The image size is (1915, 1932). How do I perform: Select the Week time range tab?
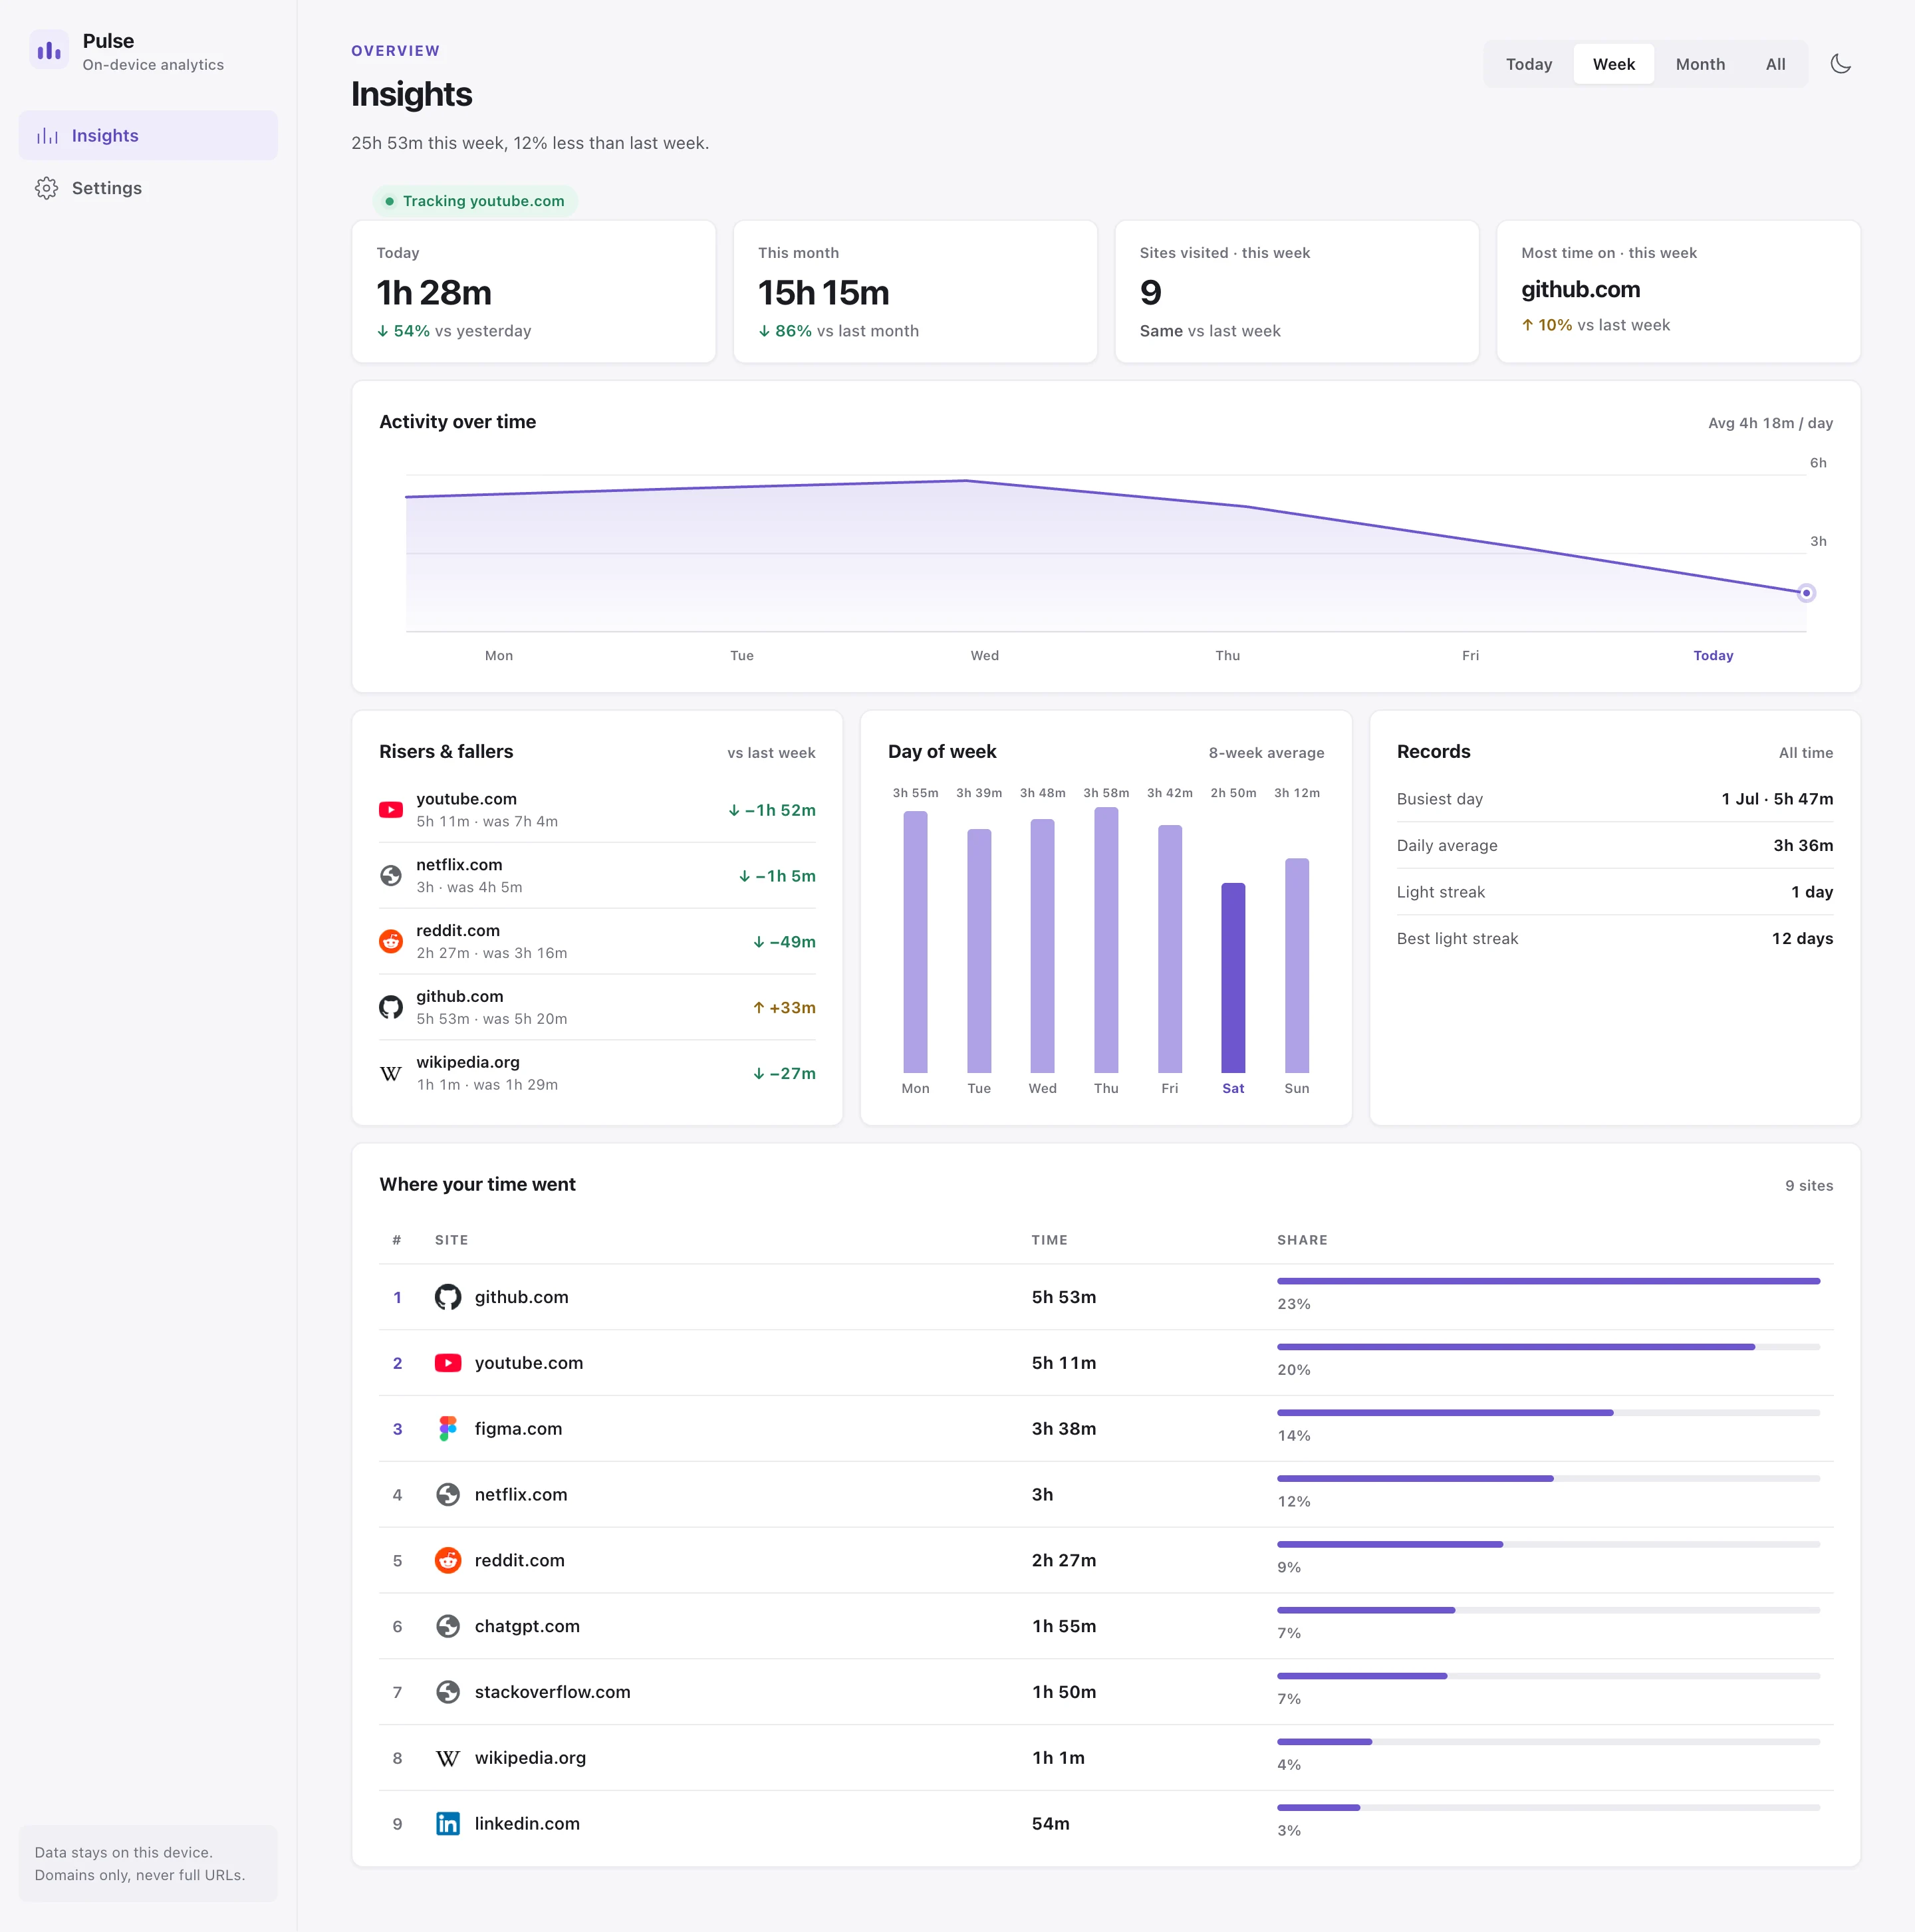(1613, 64)
